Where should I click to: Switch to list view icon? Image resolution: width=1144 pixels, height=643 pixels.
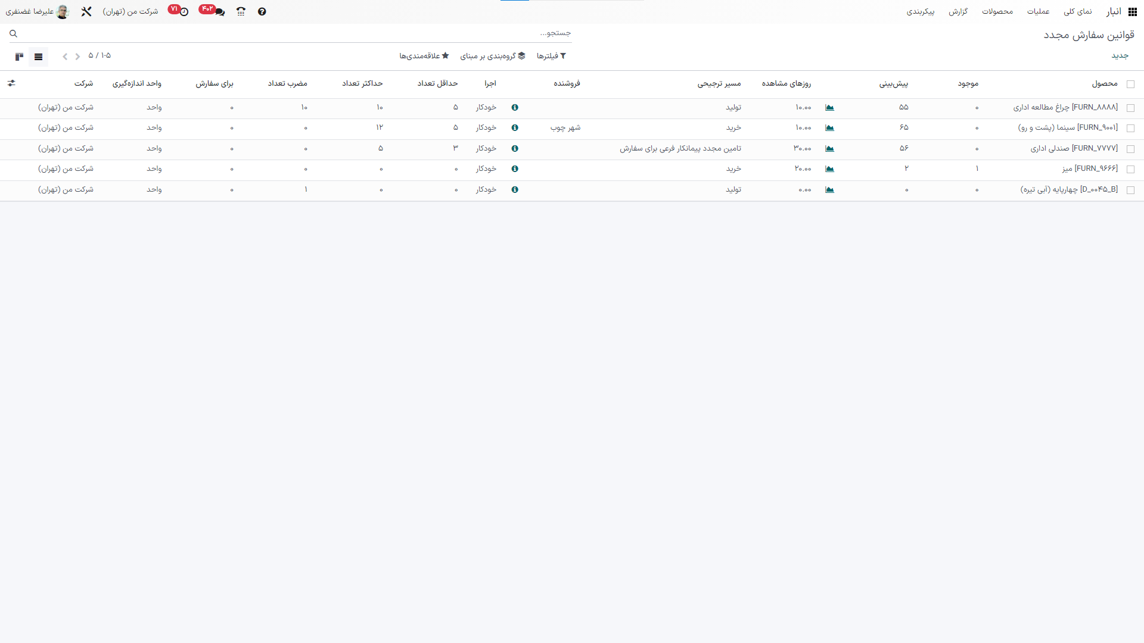pyautogui.click(x=39, y=57)
